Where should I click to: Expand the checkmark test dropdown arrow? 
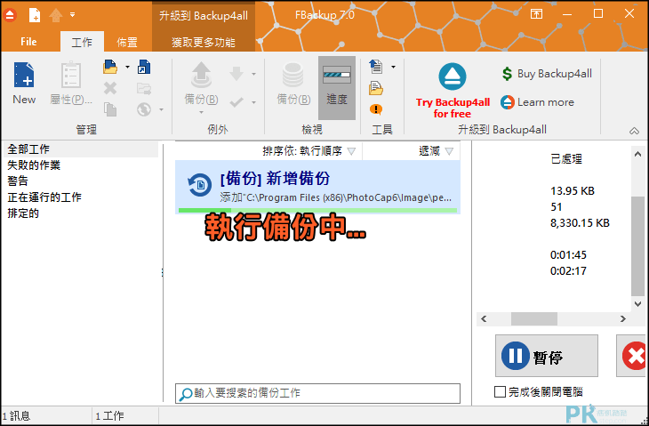click(253, 102)
